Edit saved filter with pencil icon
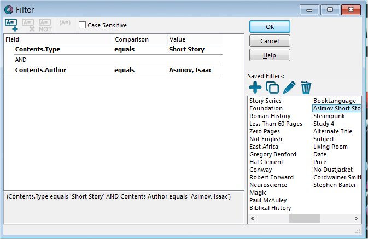This screenshot has height=239, width=368. (x=289, y=86)
